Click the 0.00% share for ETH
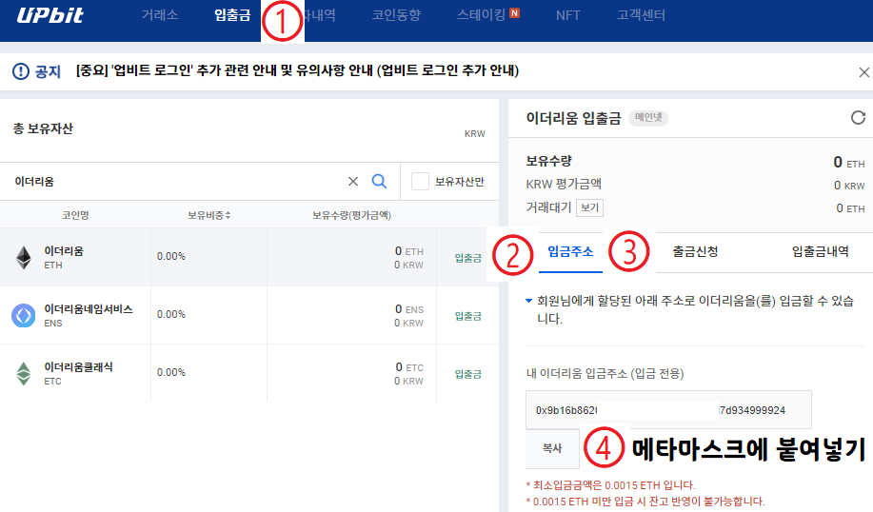The width and height of the screenshot is (873, 512). pos(171,257)
